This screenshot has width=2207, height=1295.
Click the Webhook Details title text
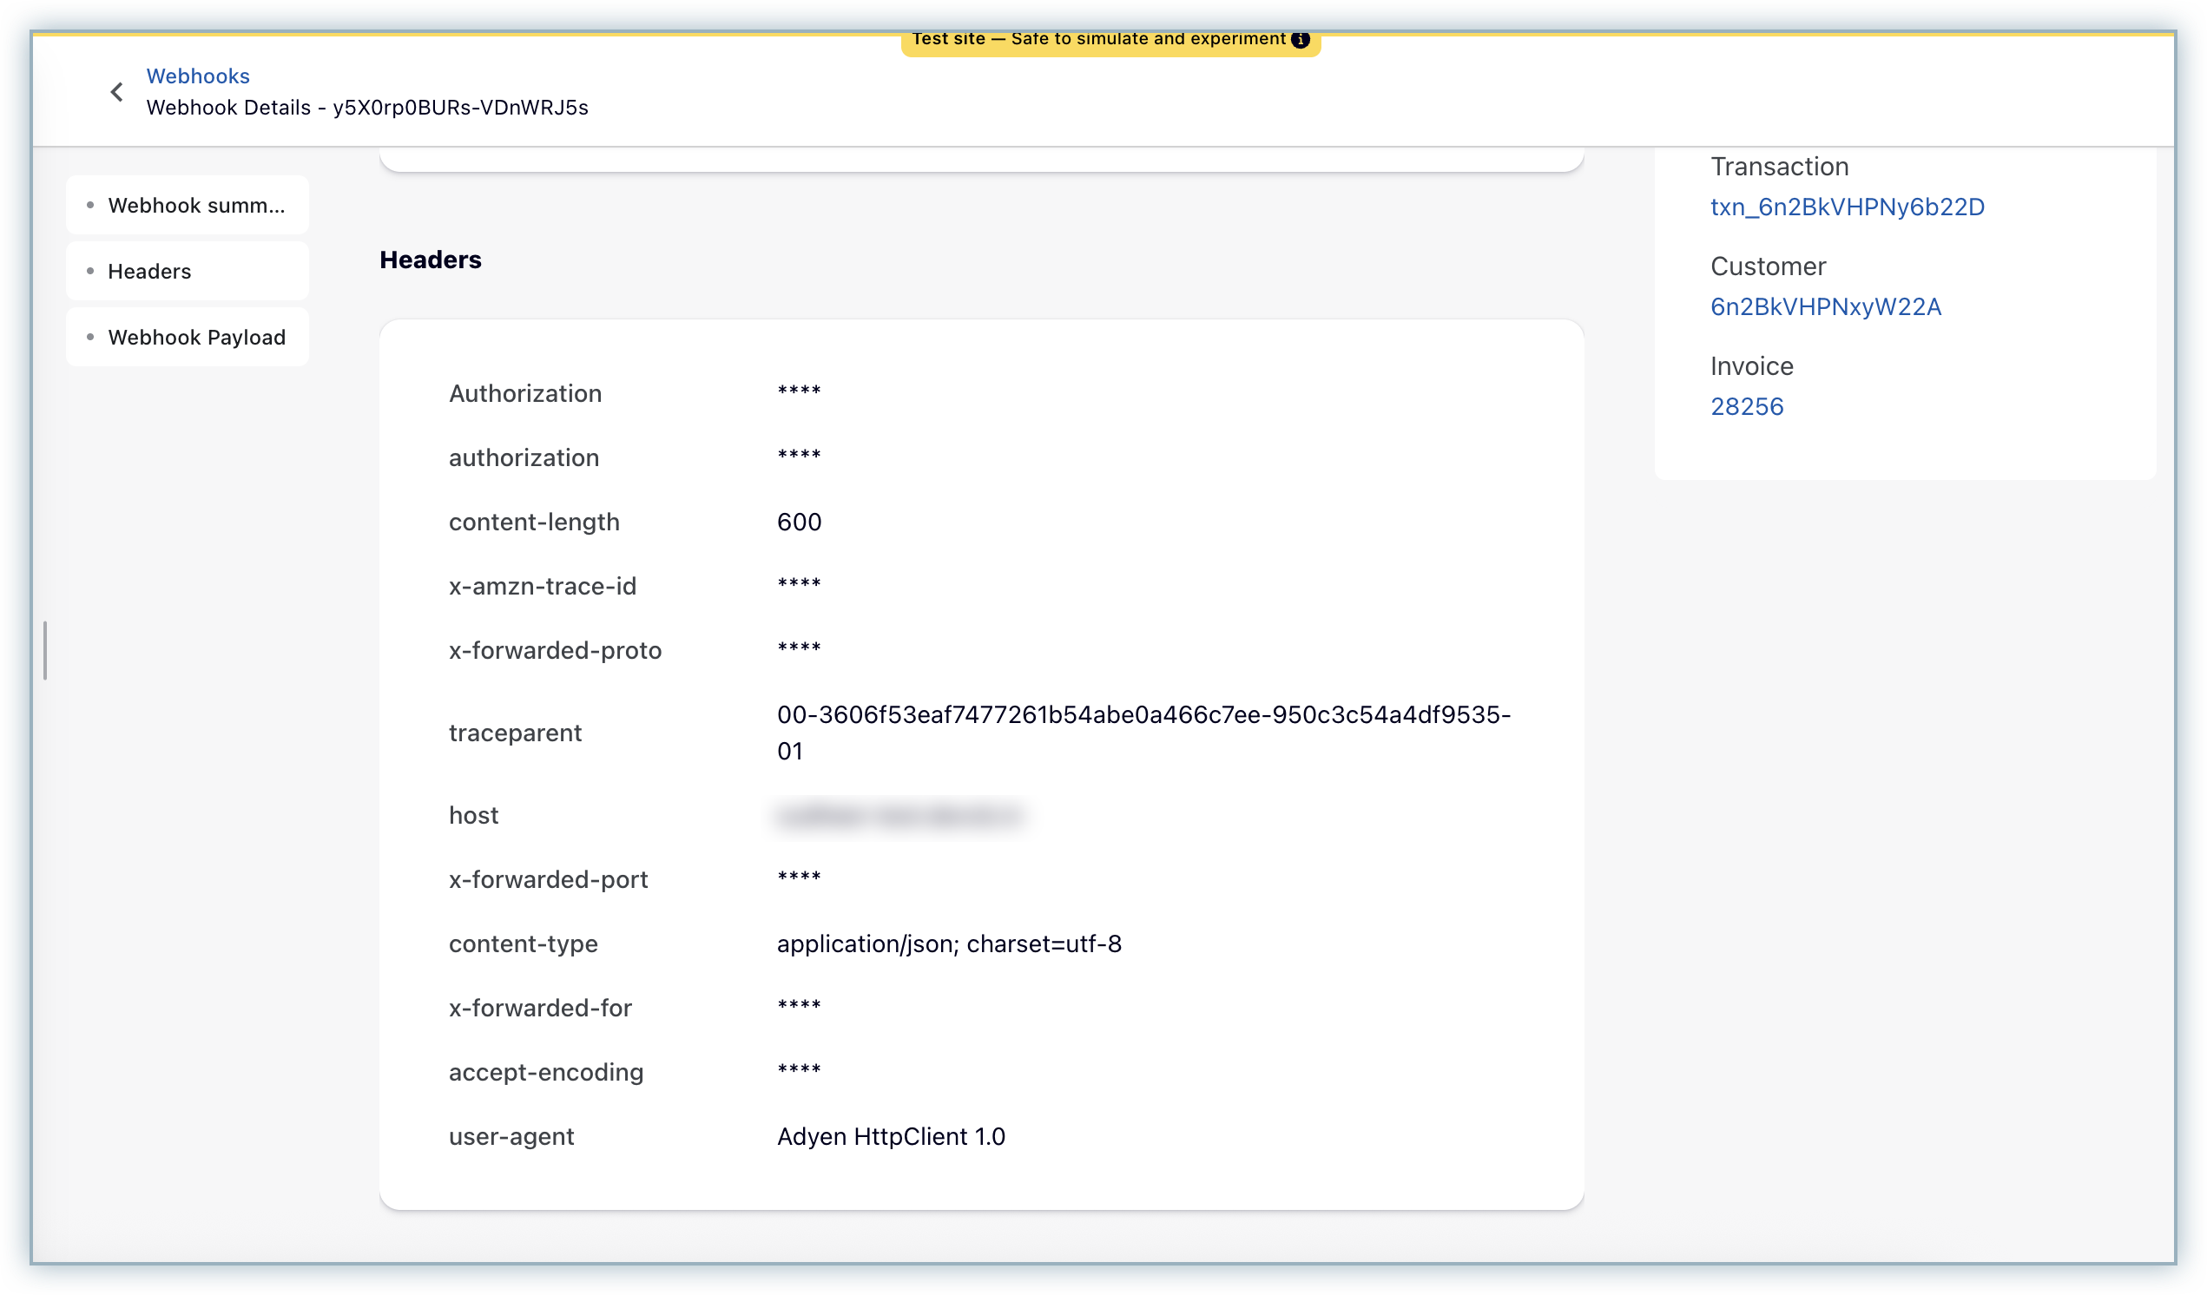(x=367, y=108)
